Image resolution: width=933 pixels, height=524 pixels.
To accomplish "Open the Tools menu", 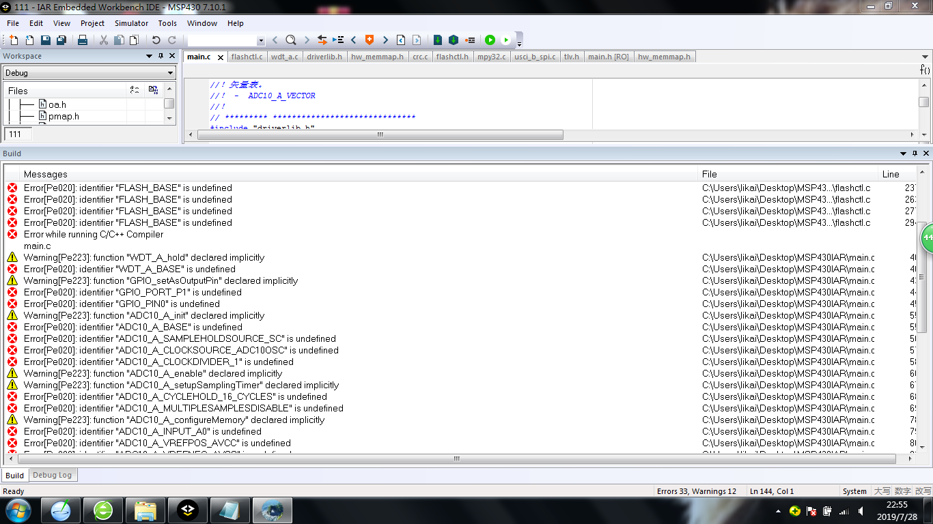I will click(x=167, y=23).
